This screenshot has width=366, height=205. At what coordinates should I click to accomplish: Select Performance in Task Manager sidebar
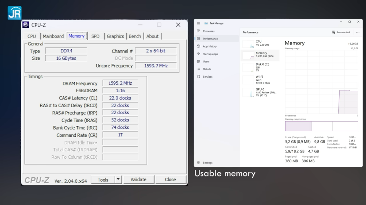click(x=216, y=39)
